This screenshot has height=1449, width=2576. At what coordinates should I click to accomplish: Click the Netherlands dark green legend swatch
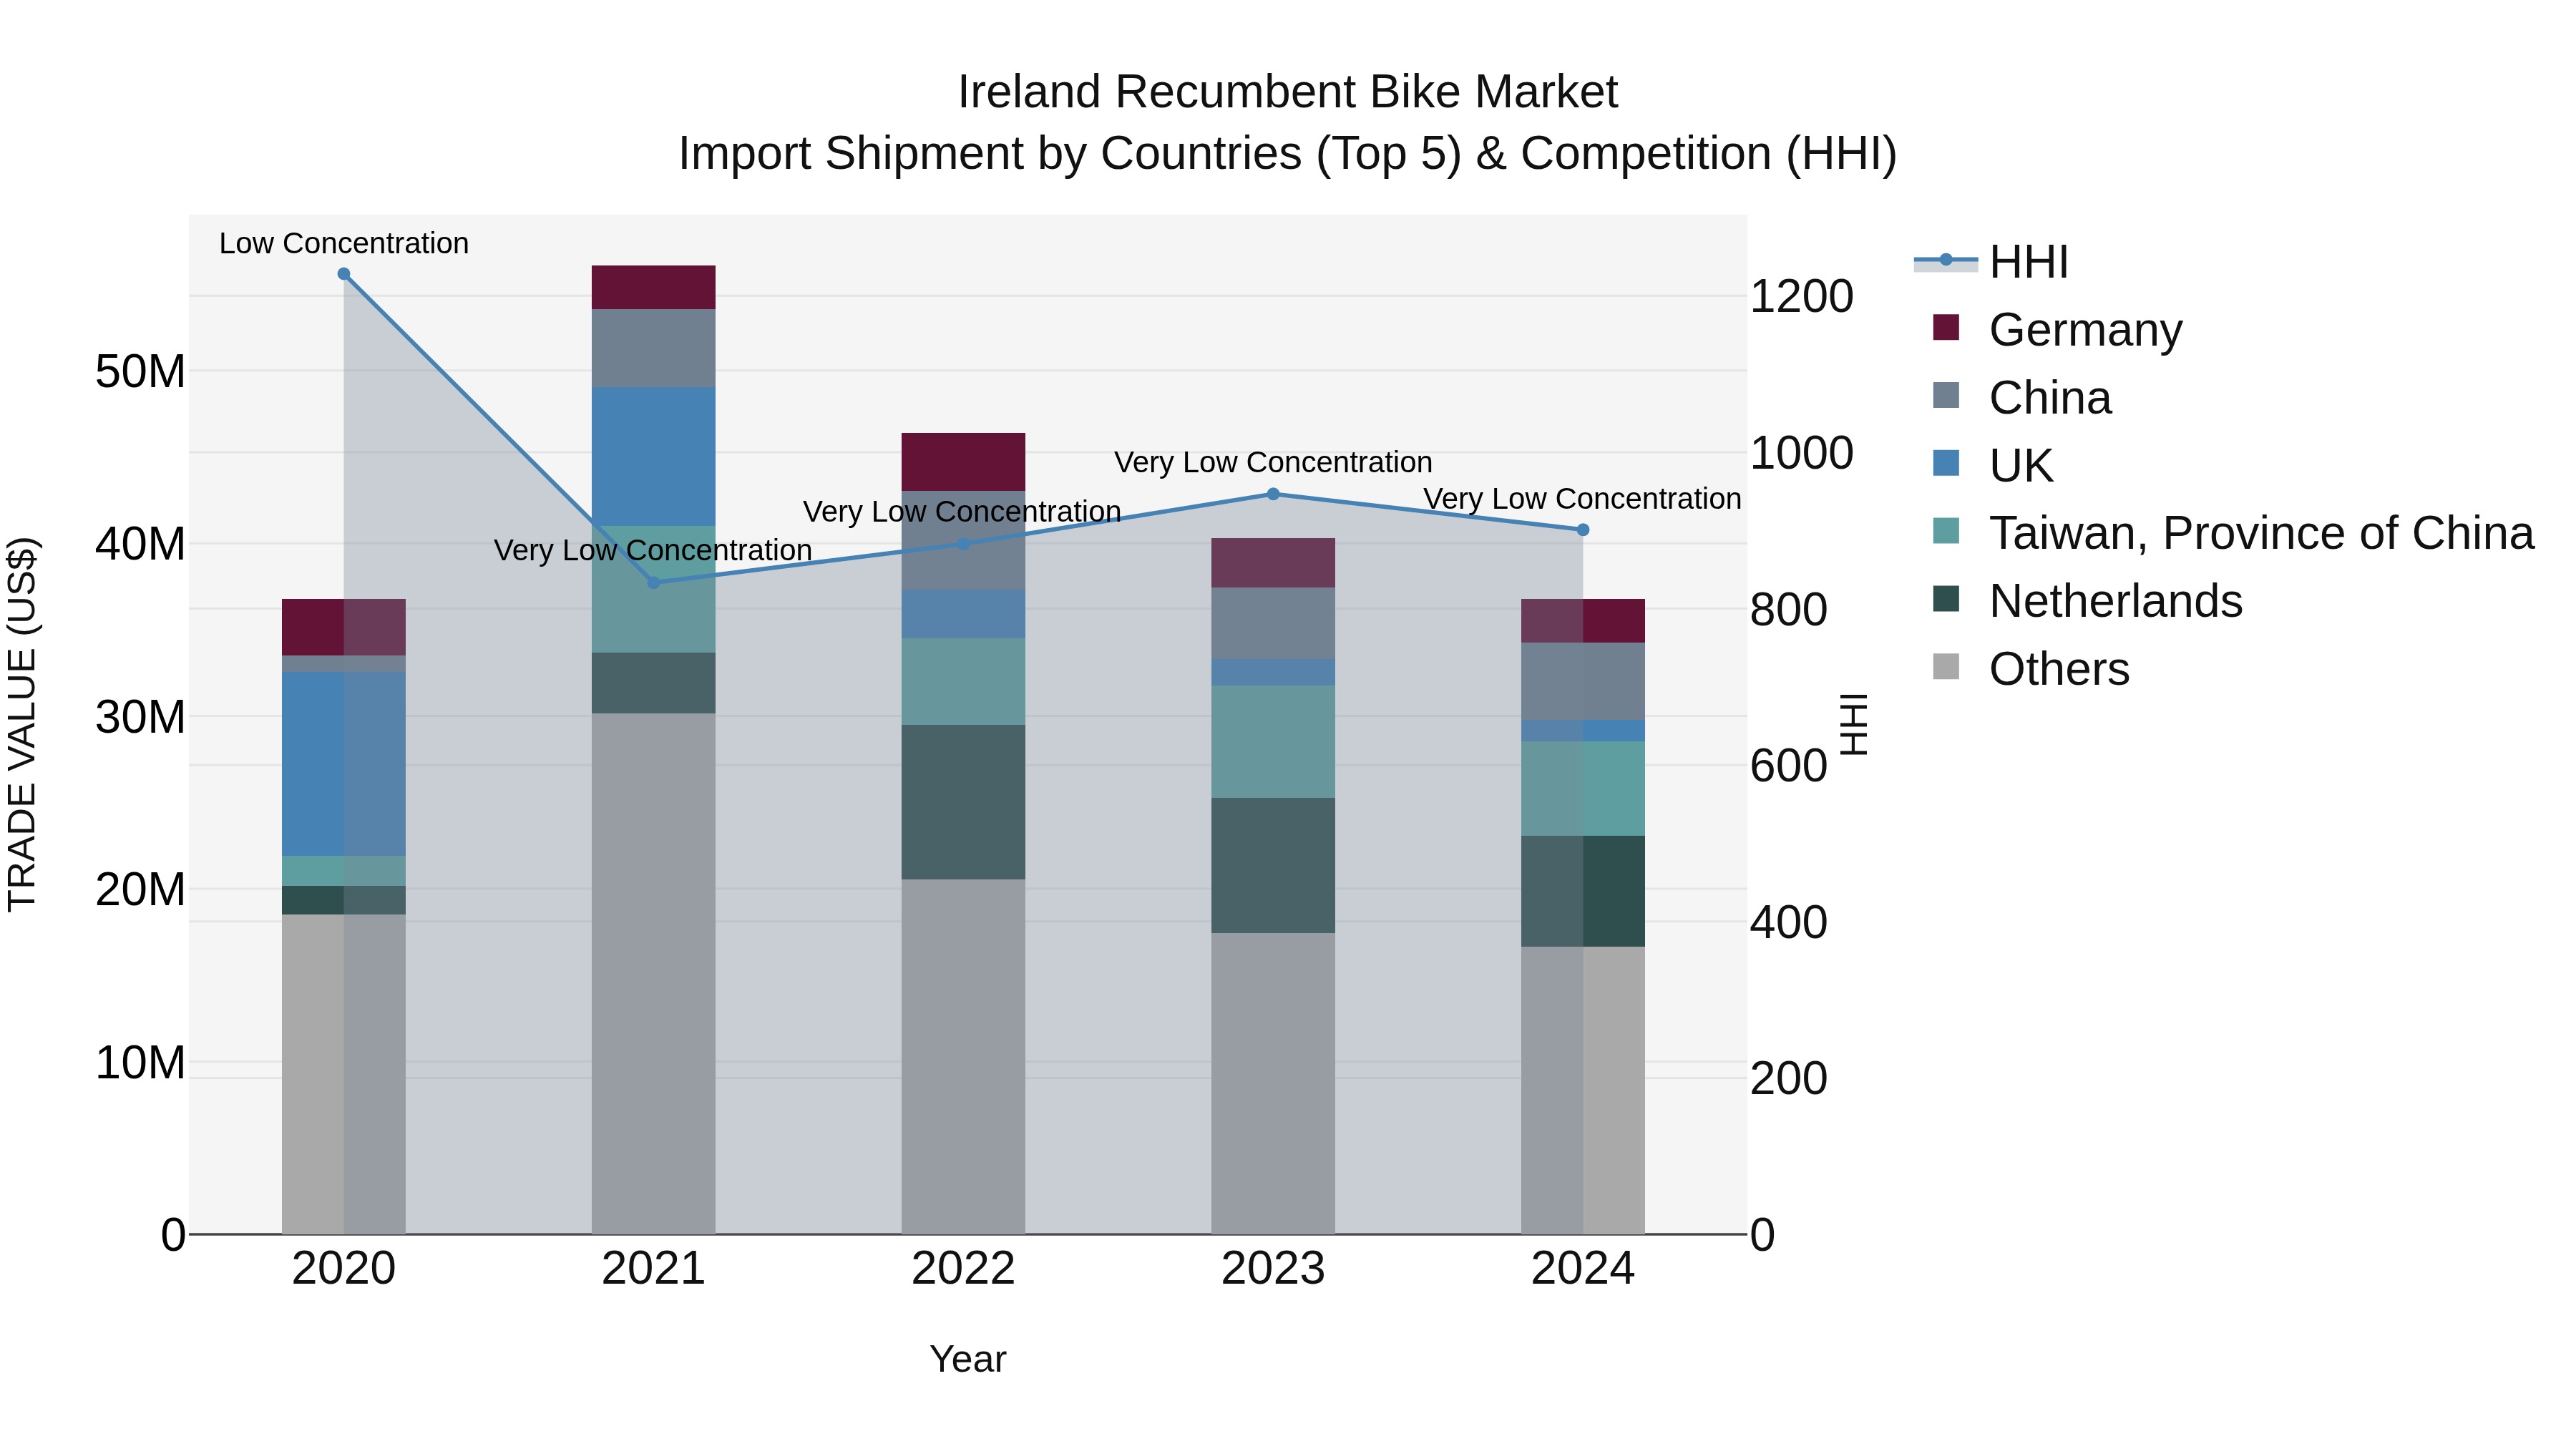[1946, 599]
